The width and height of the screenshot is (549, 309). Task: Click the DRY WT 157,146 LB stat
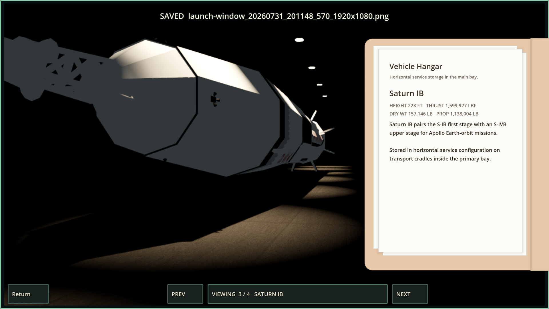[x=411, y=114]
